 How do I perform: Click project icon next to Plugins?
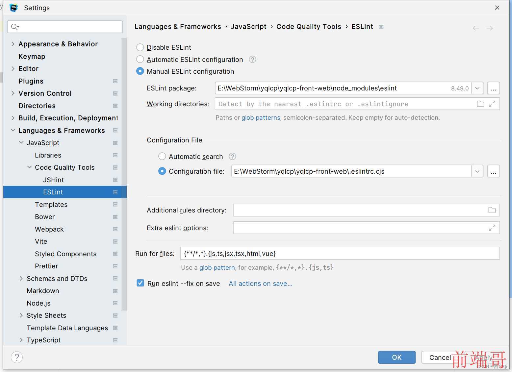click(115, 81)
